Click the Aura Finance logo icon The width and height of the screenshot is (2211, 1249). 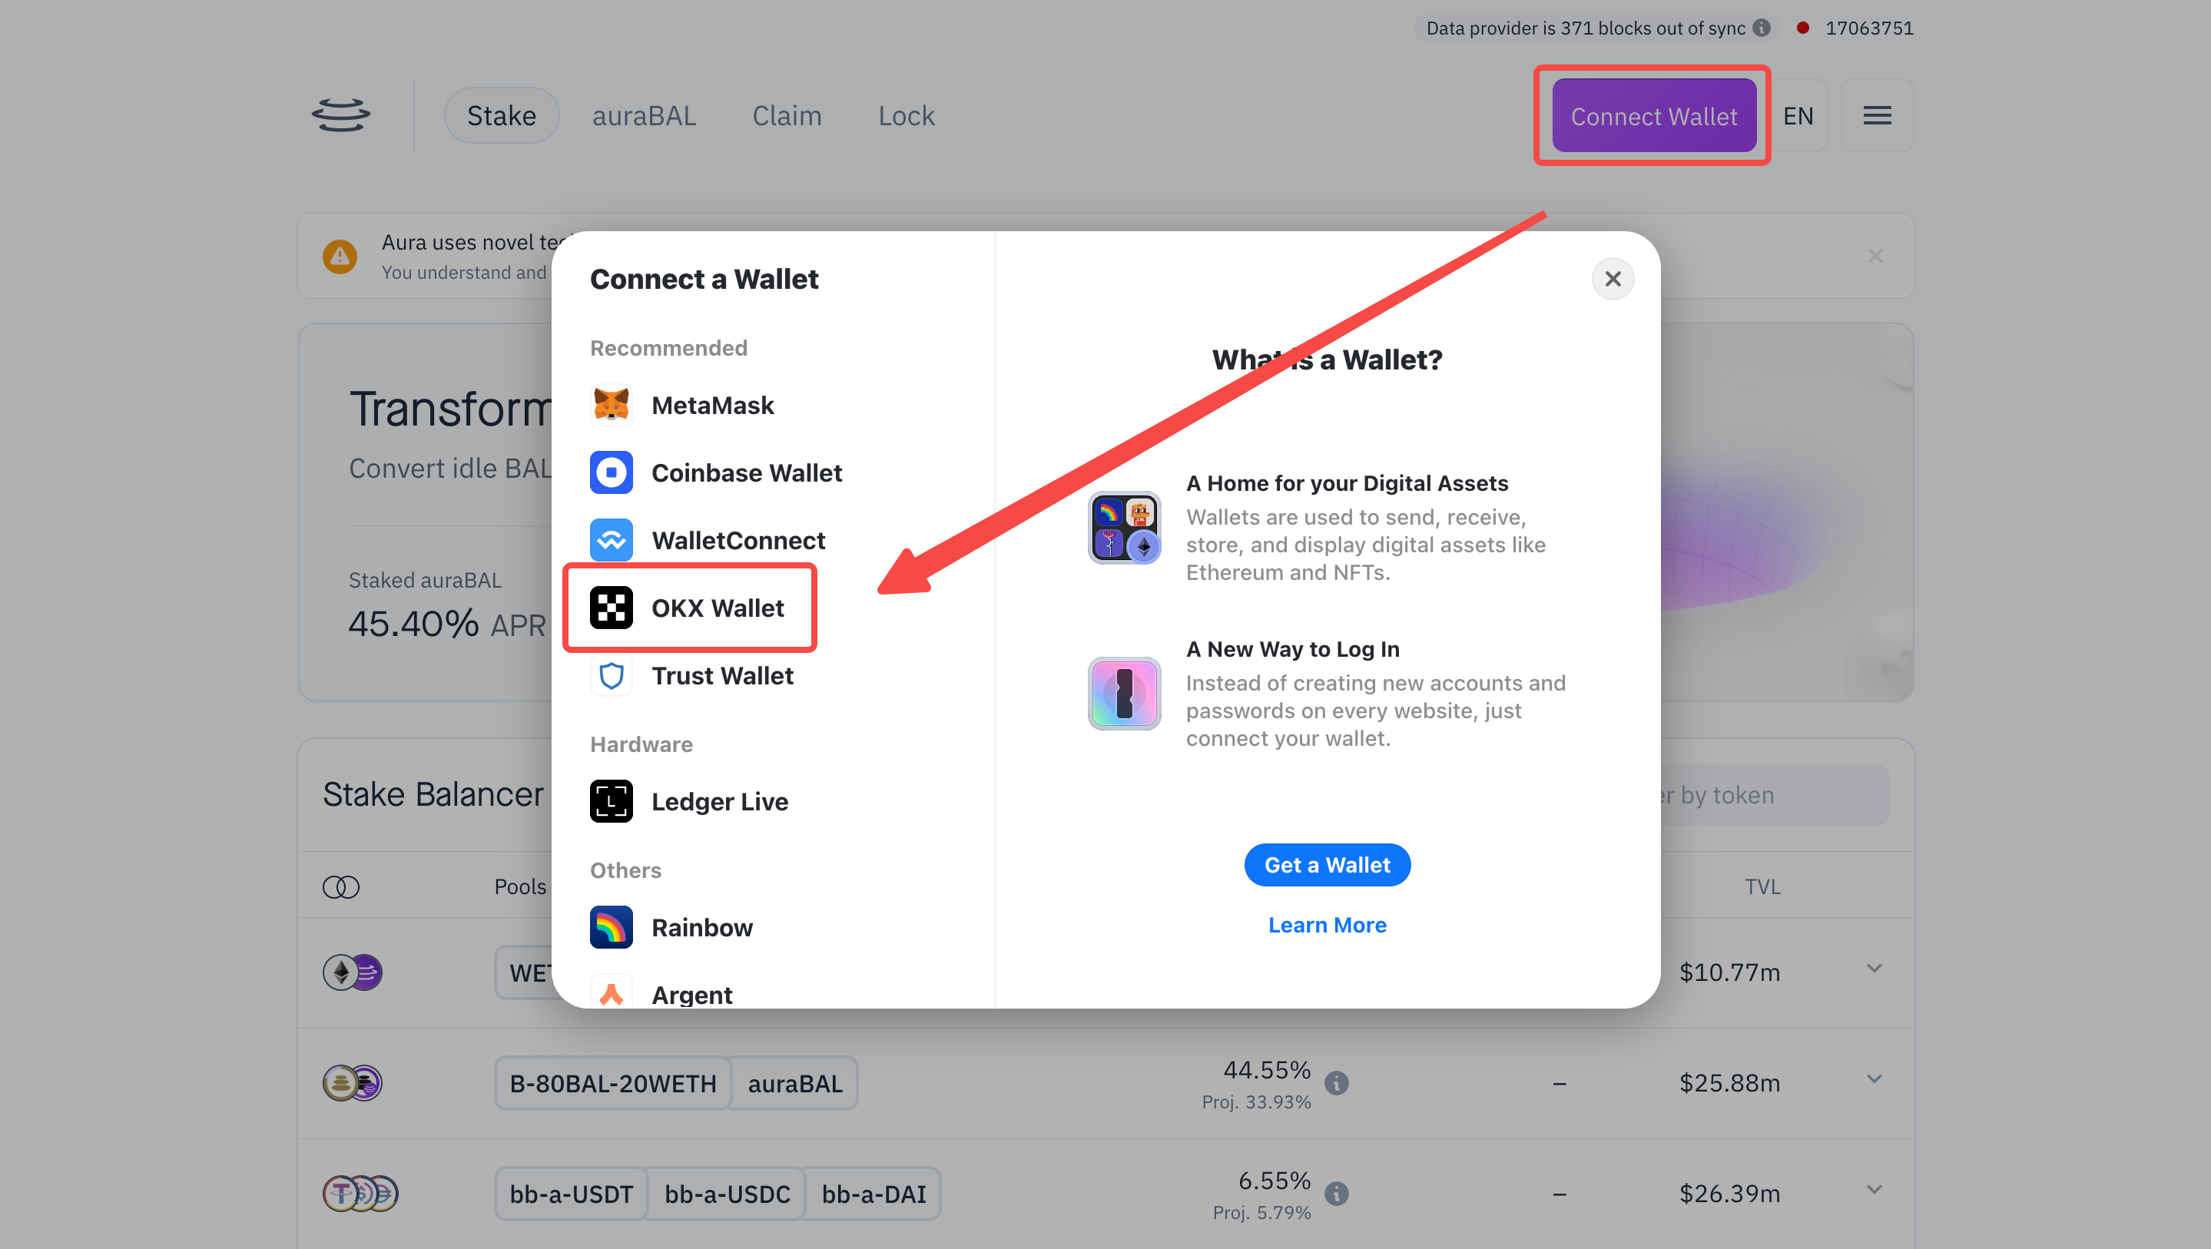pos(340,114)
